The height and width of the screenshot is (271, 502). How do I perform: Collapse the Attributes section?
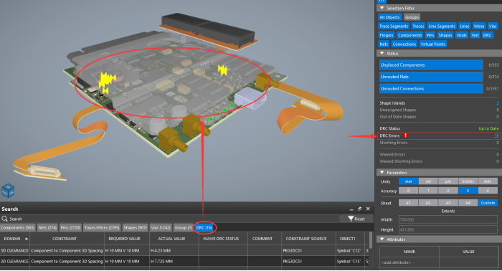pyautogui.click(x=382, y=239)
